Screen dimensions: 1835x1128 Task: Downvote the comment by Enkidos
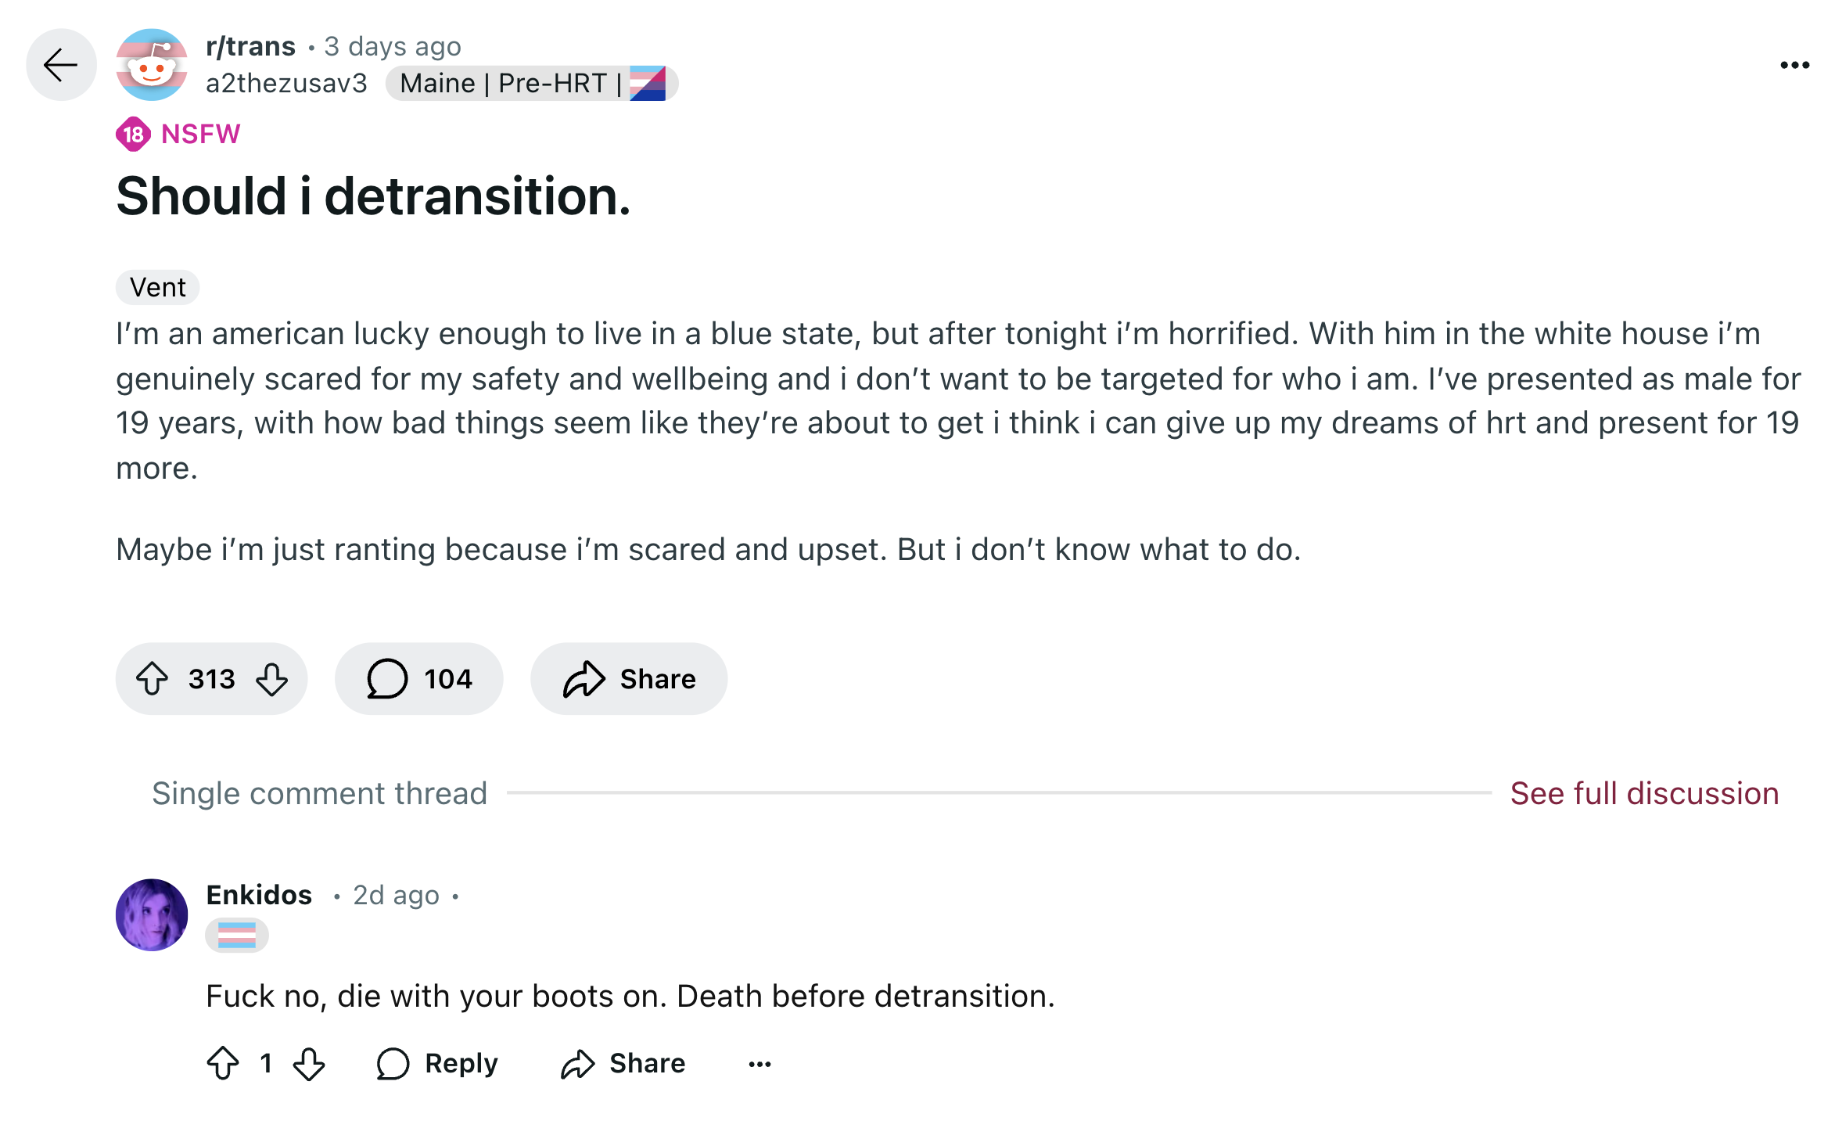coord(309,1064)
